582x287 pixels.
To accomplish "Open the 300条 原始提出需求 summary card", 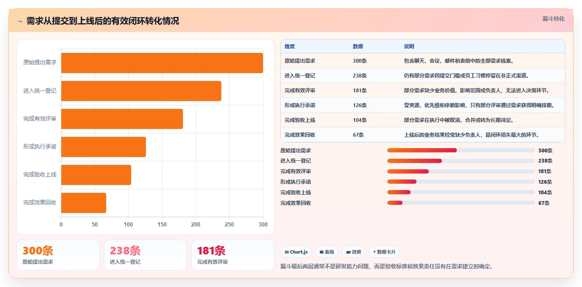I will click(58, 255).
